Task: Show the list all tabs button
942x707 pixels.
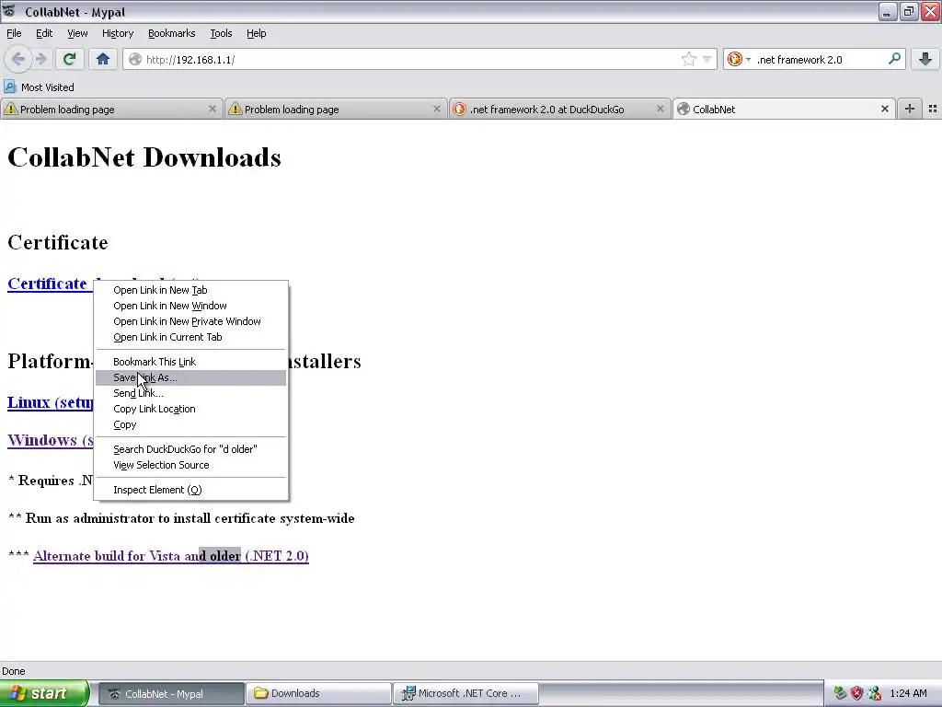Action: tap(933, 109)
